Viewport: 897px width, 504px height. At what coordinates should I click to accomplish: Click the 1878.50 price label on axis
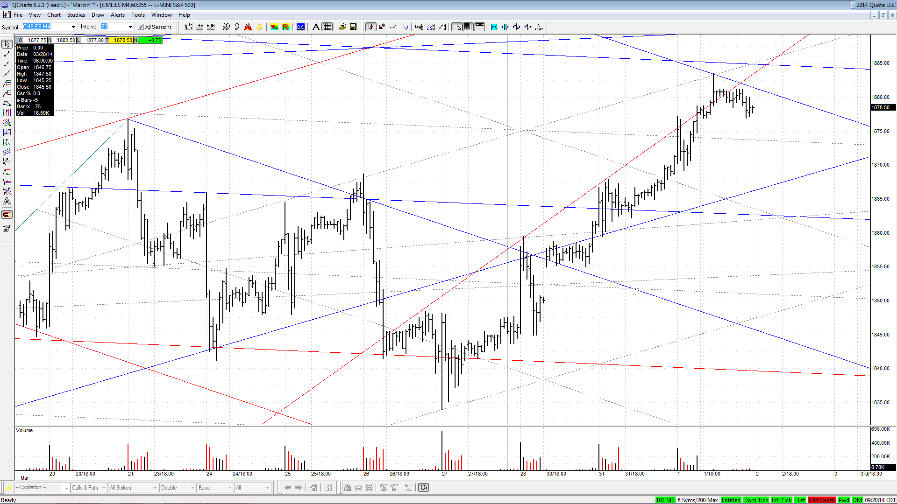coord(882,107)
